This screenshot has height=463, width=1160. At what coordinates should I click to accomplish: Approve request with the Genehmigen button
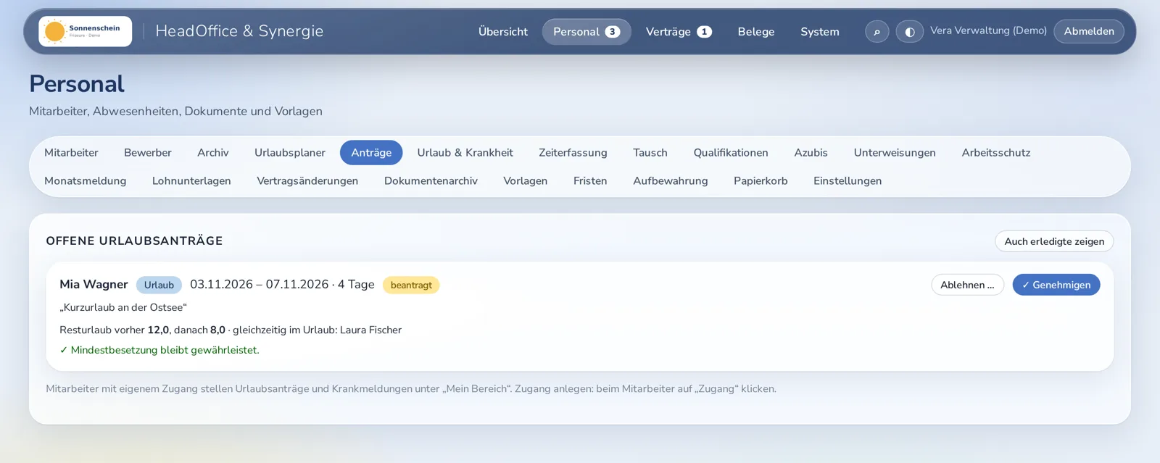coord(1056,285)
